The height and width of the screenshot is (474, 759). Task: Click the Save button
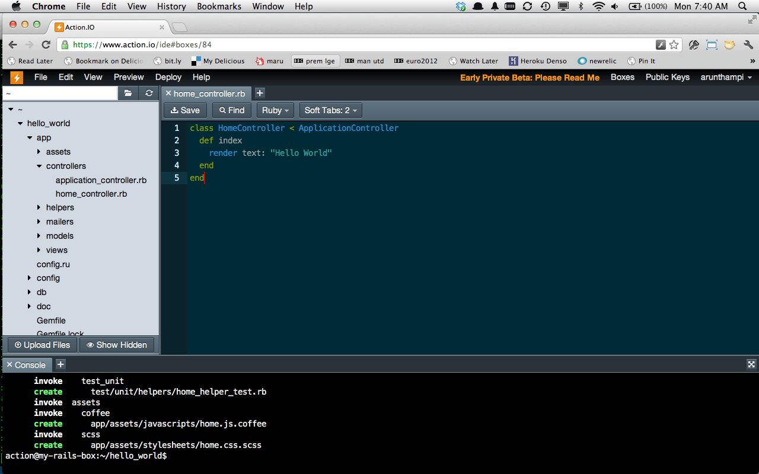[185, 110]
